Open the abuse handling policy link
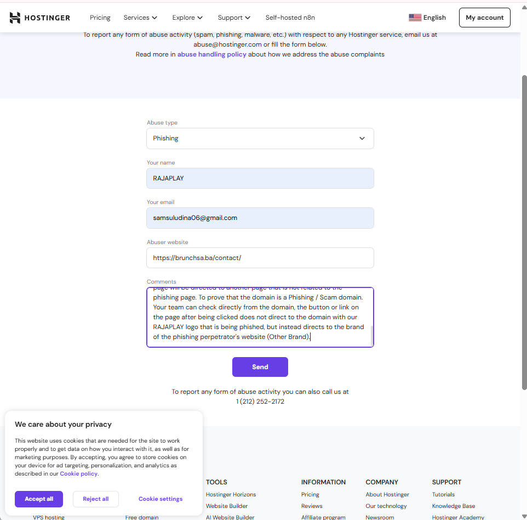This screenshot has width=527, height=520. click(212, 55)
